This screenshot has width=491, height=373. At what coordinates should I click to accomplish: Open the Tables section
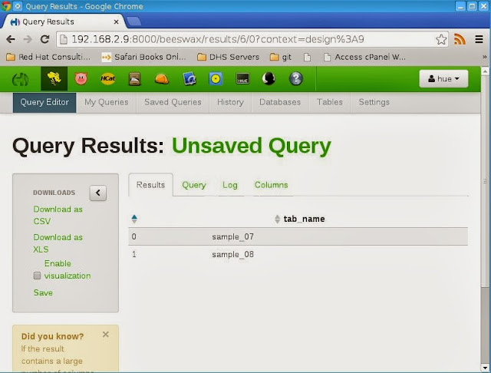[x=330, y=102]
